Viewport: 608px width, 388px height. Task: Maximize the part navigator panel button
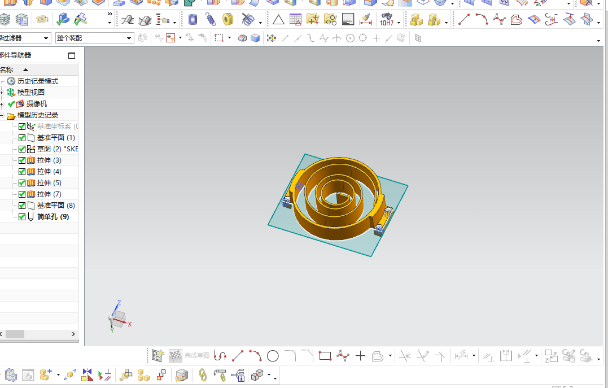pos(72,55)
